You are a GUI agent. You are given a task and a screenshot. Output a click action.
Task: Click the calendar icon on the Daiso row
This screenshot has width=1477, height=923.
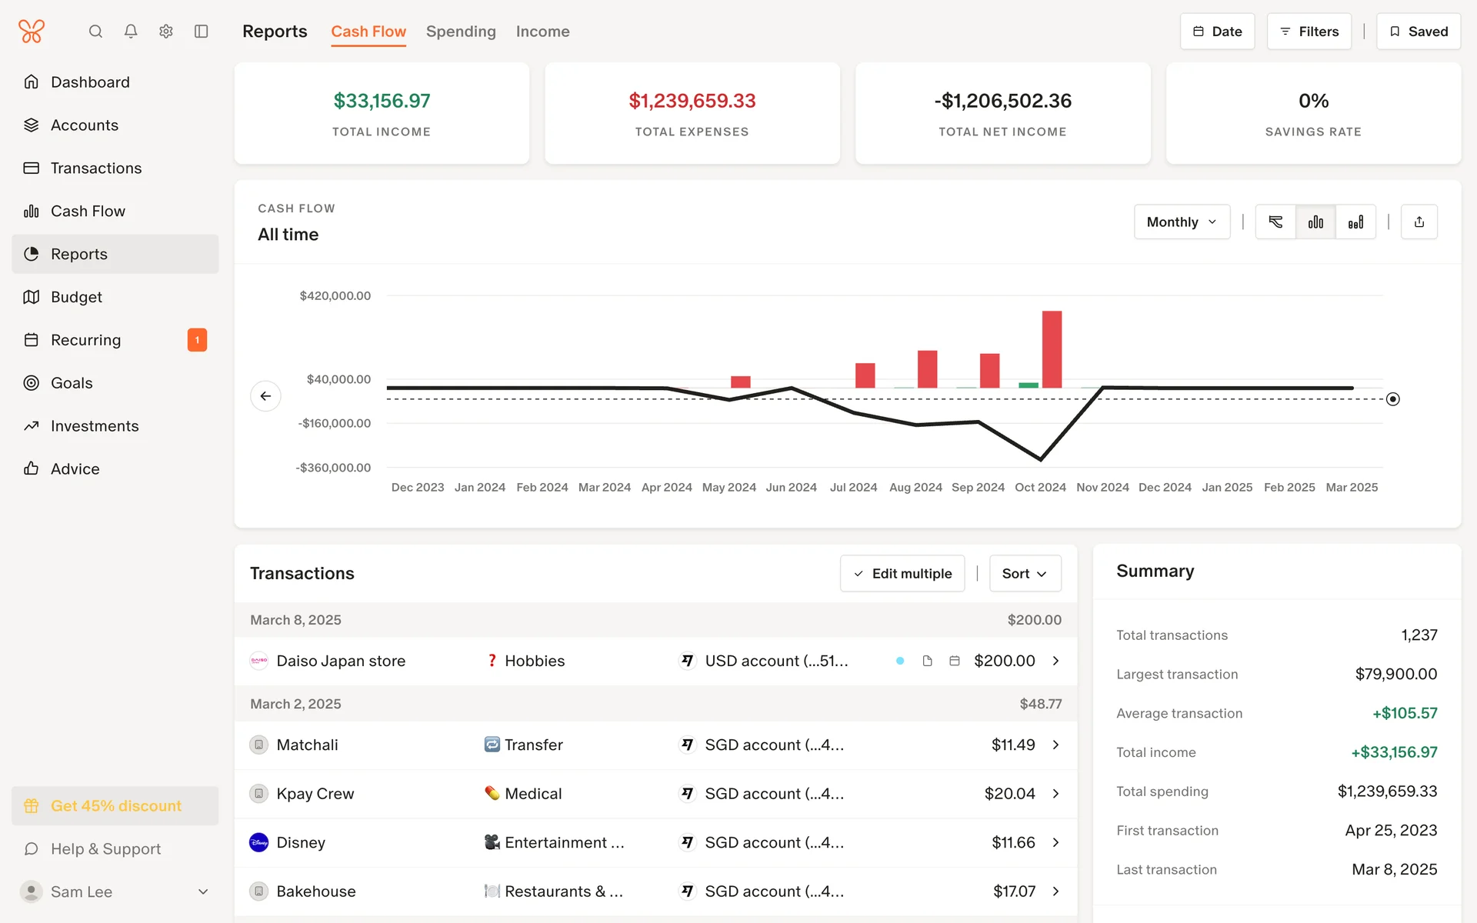coord(954,661)
